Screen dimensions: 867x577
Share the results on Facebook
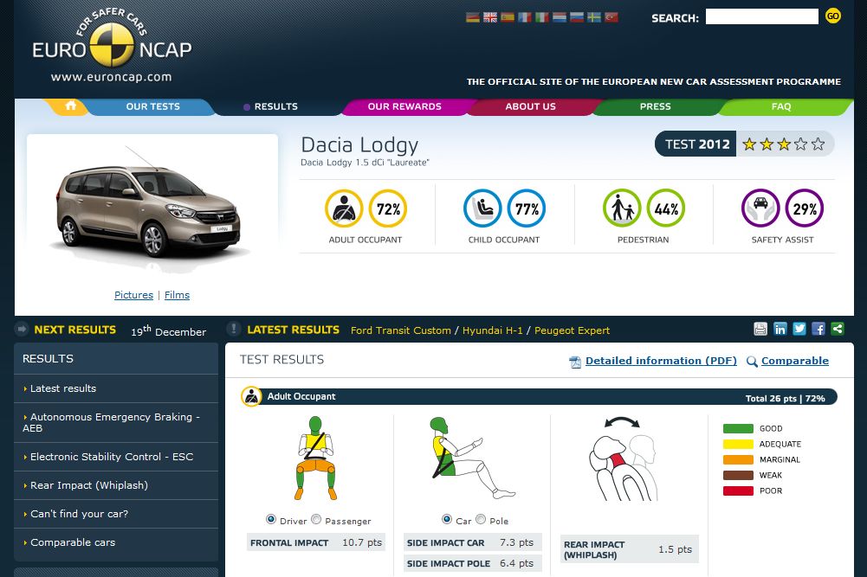818,329
